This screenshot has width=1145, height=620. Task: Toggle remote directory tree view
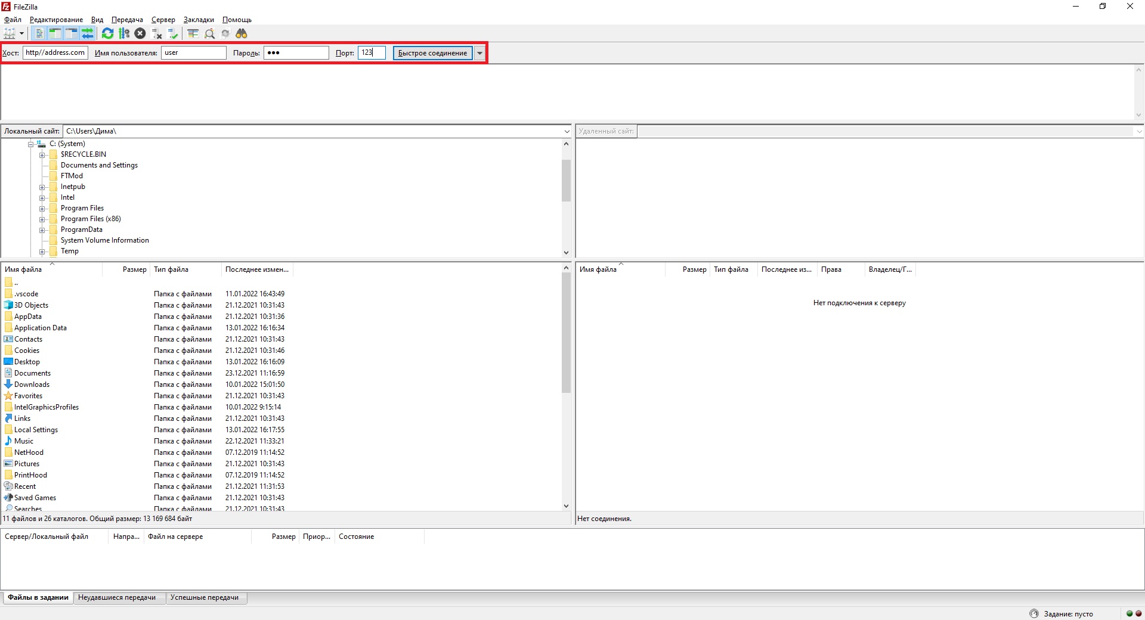pyautogui.click(x=71, y=33)
